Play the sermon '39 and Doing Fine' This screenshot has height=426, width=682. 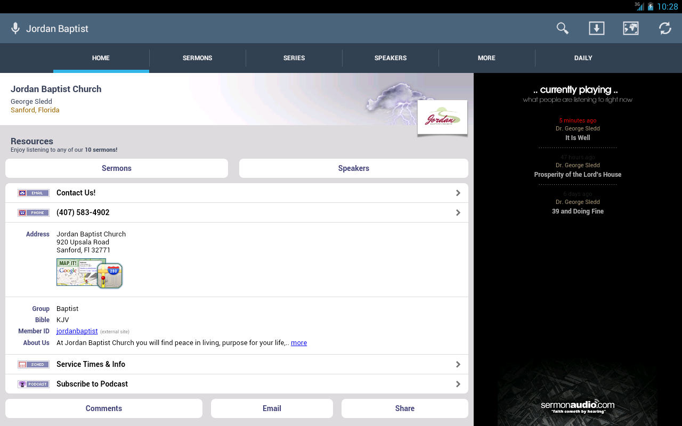[578, 211]
